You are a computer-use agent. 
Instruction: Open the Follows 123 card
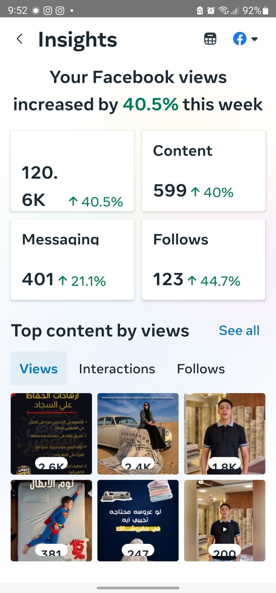tap(203, 259)
